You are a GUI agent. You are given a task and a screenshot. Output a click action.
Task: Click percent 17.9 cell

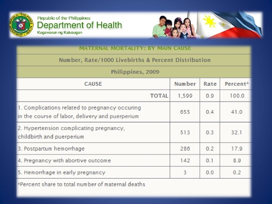[x=236, y=149]
